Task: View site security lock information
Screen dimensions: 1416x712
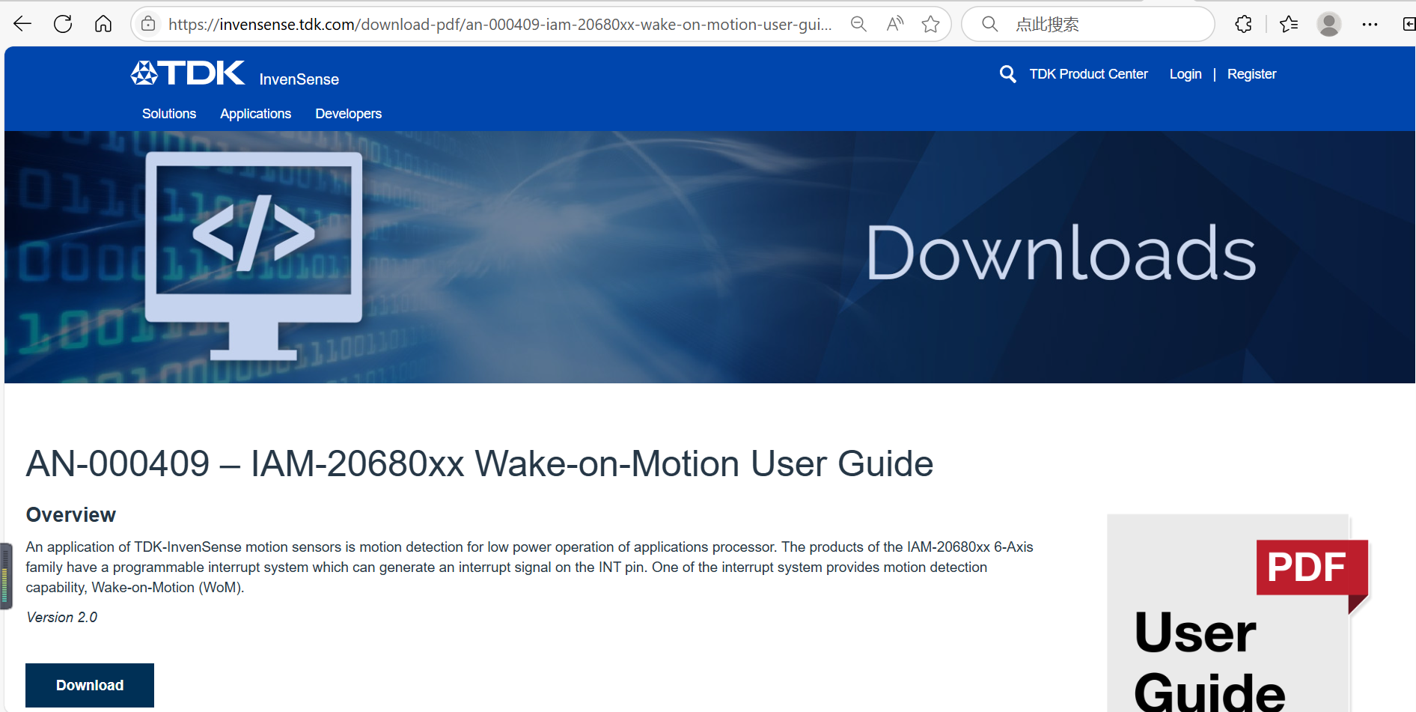Action: (x=149, y=24)
